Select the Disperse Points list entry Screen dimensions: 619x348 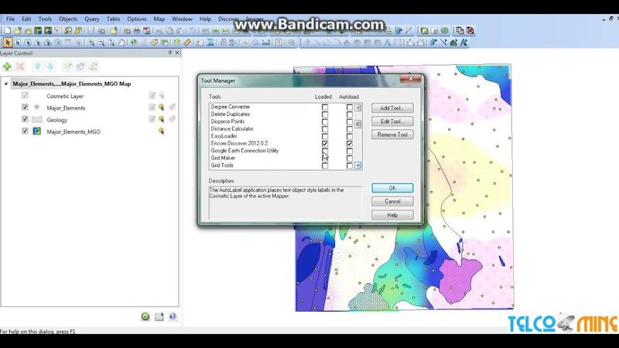pos(227,121)
